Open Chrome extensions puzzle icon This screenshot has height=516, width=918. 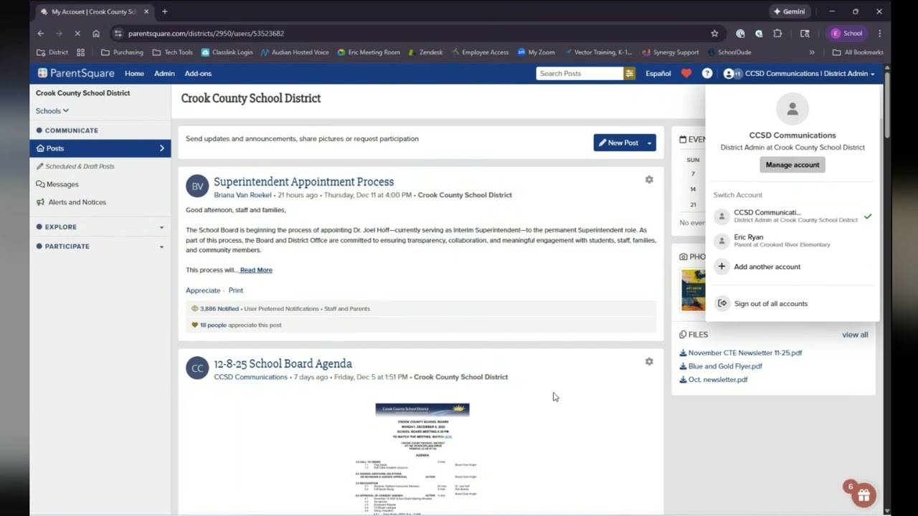777,33
